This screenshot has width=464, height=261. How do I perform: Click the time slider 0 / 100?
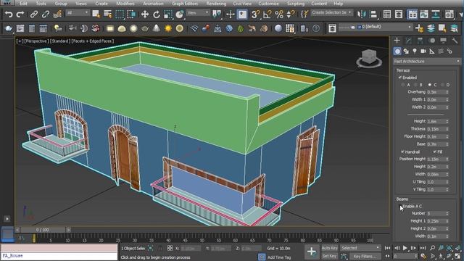point(43,230)
